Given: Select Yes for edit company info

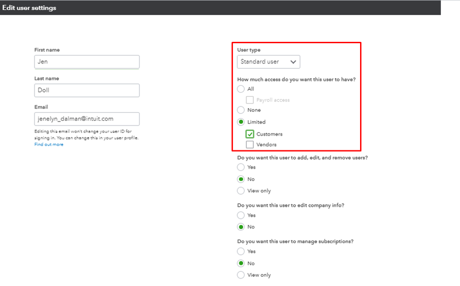Looking at the screenshot, I should click(241, 215).
